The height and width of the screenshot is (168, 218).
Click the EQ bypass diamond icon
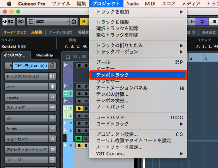pos(52,118)
